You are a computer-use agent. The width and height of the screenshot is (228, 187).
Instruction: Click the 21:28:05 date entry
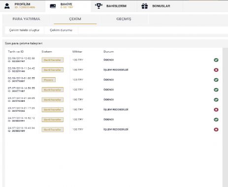click(21, 98)
